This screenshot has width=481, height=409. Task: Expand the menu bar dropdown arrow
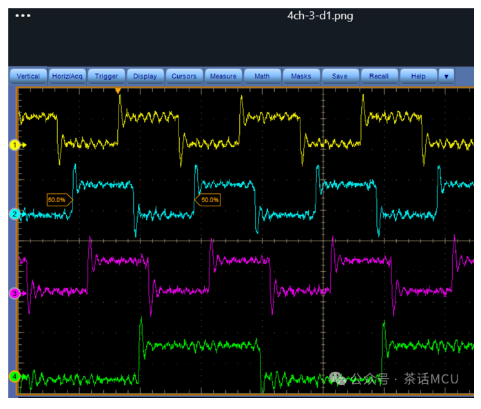pos(447,76)
